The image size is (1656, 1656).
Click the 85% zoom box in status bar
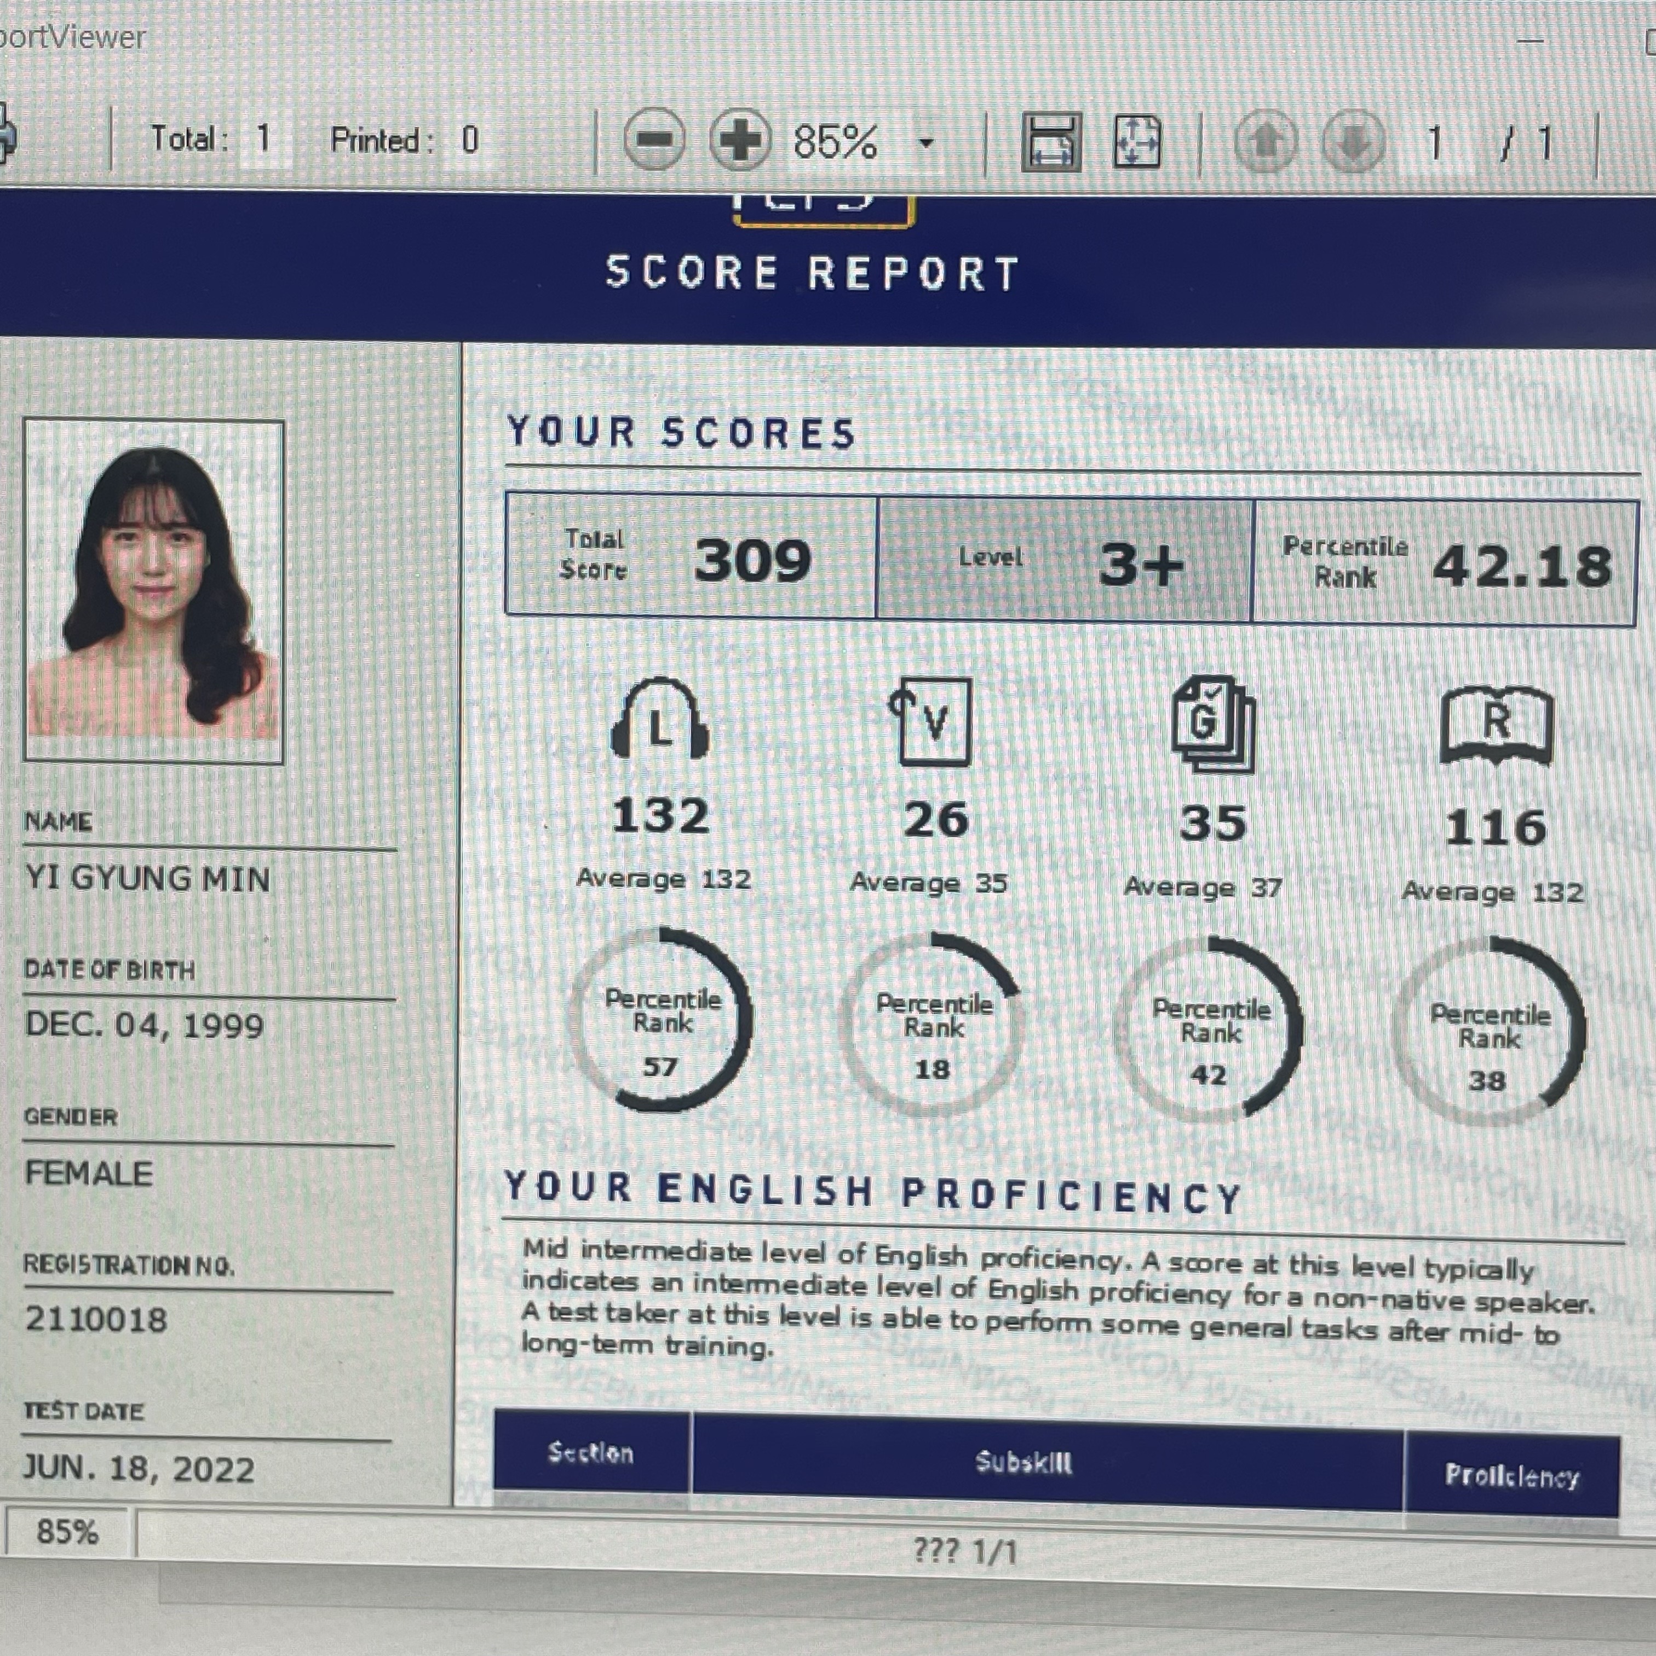(x=67, y=1531)
